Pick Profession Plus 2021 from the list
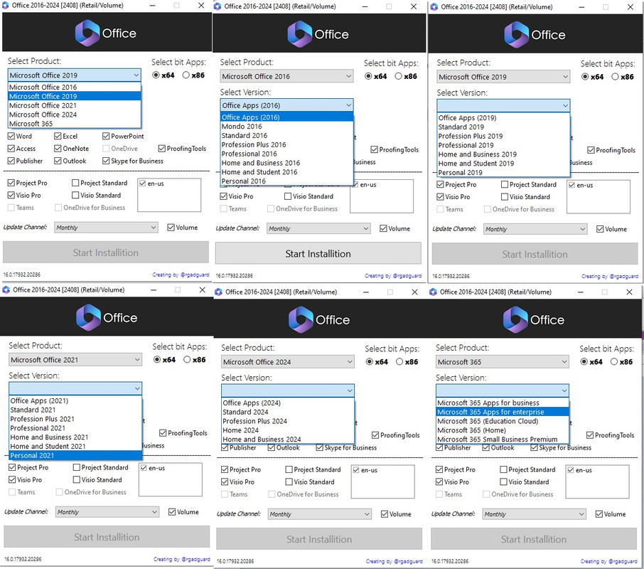This screenshot has height=569, width=644. [75, 419]
